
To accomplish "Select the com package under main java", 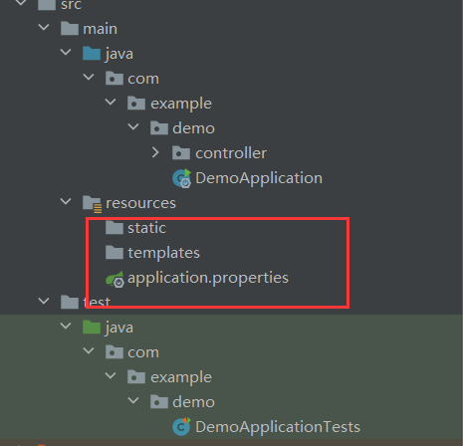I will click(x=143, y=79).
